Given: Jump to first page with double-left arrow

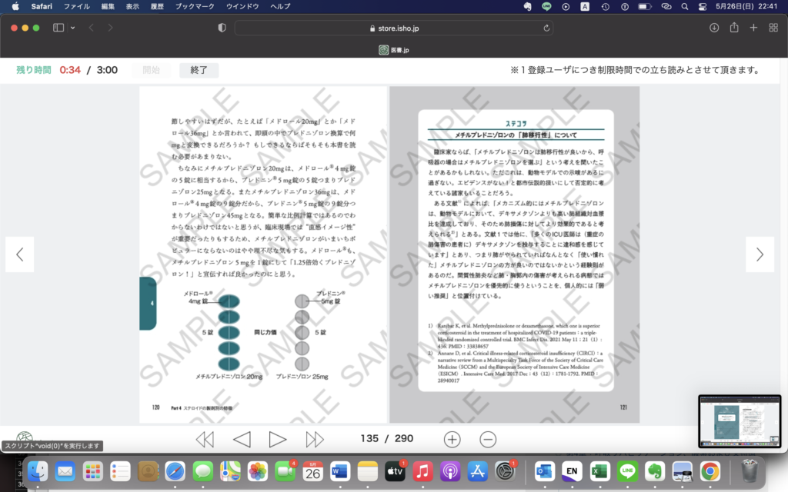Looking at the screenshot, I should click(x=204, y=439).
